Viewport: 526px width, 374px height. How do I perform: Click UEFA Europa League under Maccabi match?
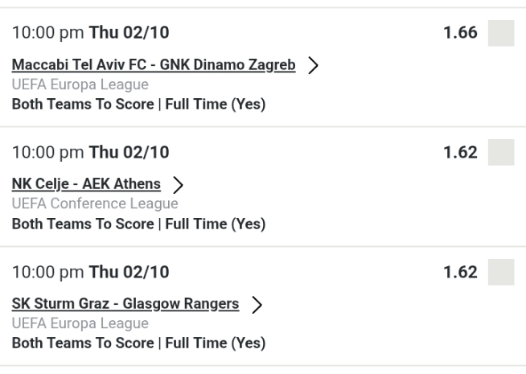[x=80, y=85]
